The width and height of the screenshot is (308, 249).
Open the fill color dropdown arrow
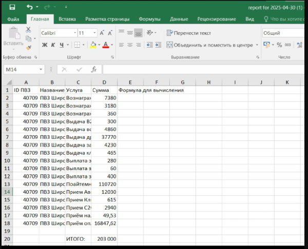tap(99, 45)
